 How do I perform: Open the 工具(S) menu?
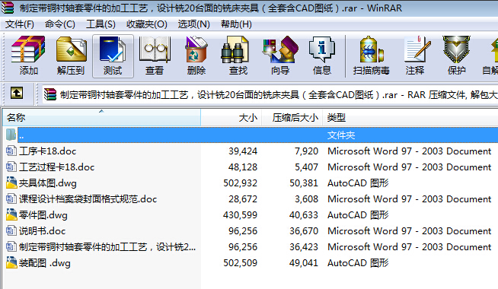click(x=101, y=24)
